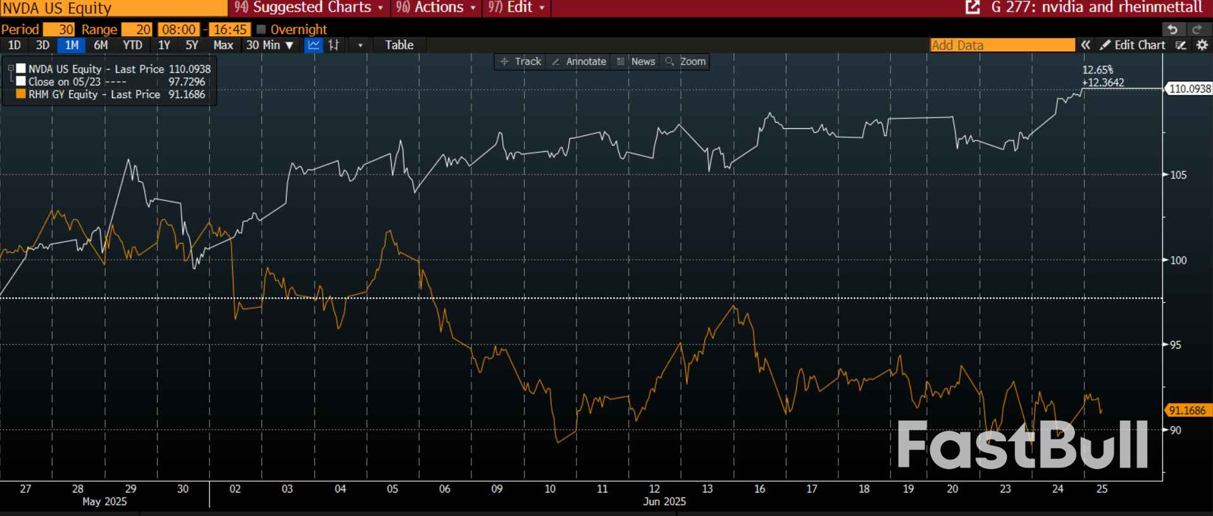Image resolution: width=1213 pixels, height=516 pixels.
Task: Collapse the toolbar with the double-chevron icon
Action: click(1086, 45)
